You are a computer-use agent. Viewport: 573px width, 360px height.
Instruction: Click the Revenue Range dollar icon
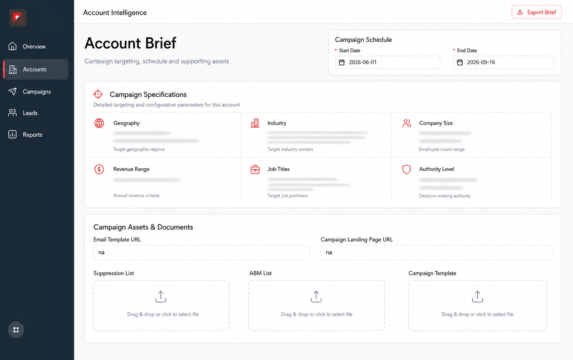click(x=99, y=169)
